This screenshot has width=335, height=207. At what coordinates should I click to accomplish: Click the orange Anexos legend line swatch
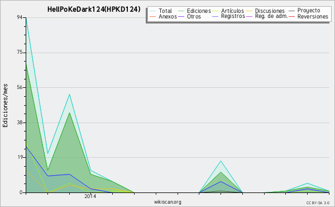[x=153, y=16]
